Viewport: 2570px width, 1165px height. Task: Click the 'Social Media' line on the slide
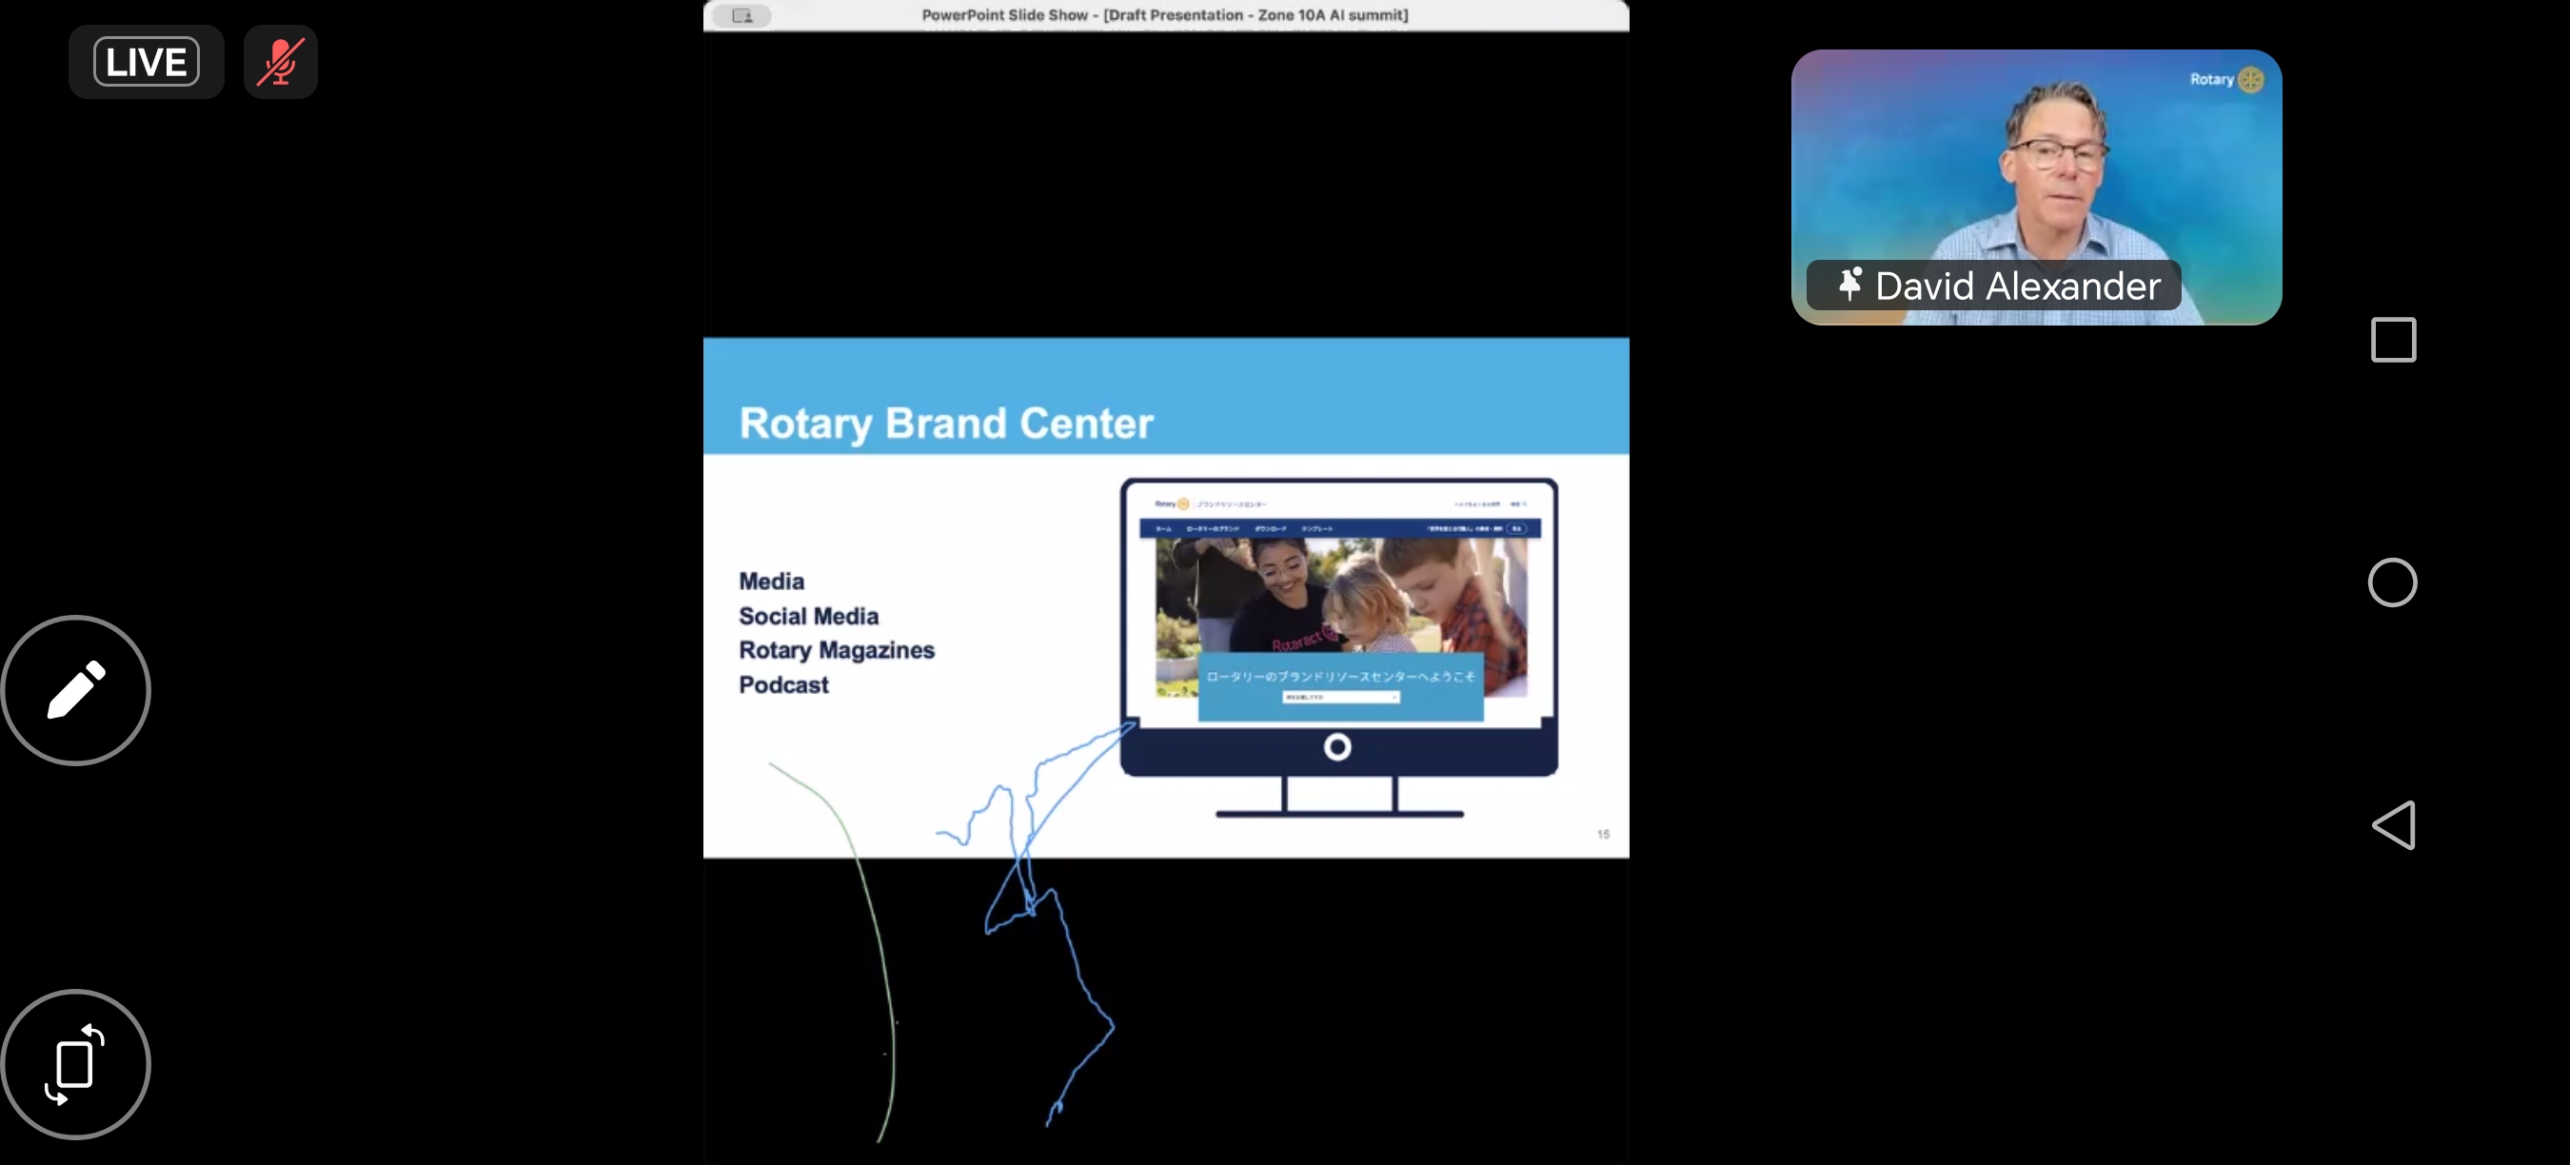808,617
